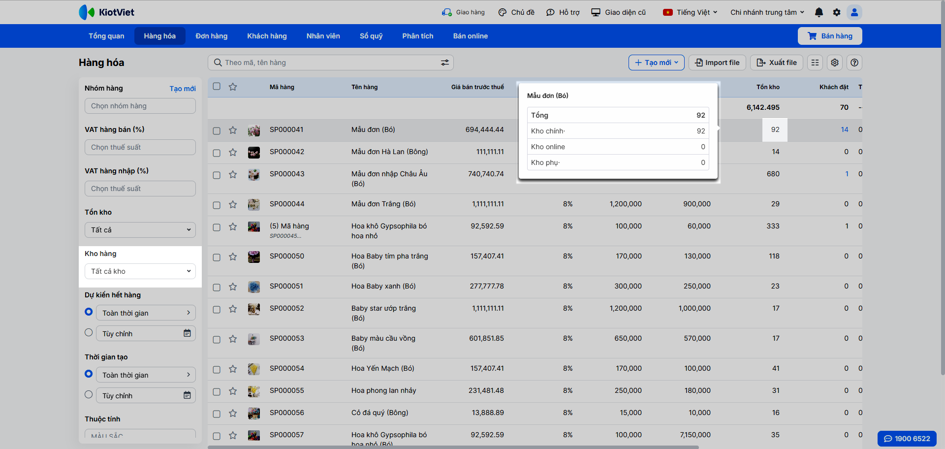The image size is (945, 449).
Task: Switch the product list view layout icon
Action: 815,63
